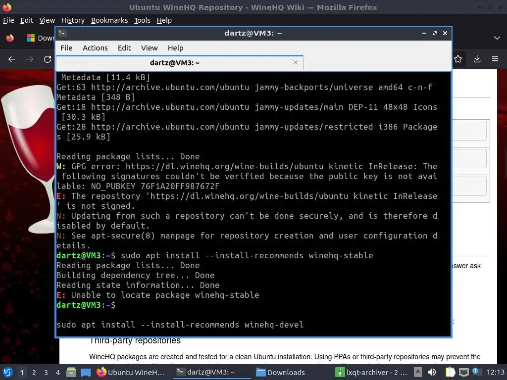Launch the file manager from the taskbar quicklaunch
Image resolution: width=507 pixels, height=380 pixels.
(71, 372)
